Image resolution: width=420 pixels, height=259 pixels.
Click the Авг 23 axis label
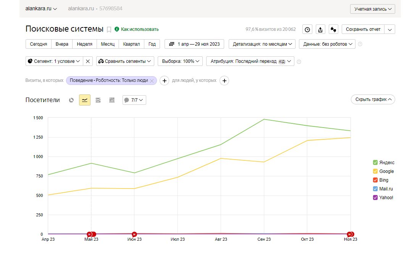[221, 239]
